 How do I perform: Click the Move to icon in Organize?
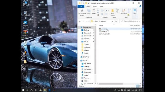(102, 10)
